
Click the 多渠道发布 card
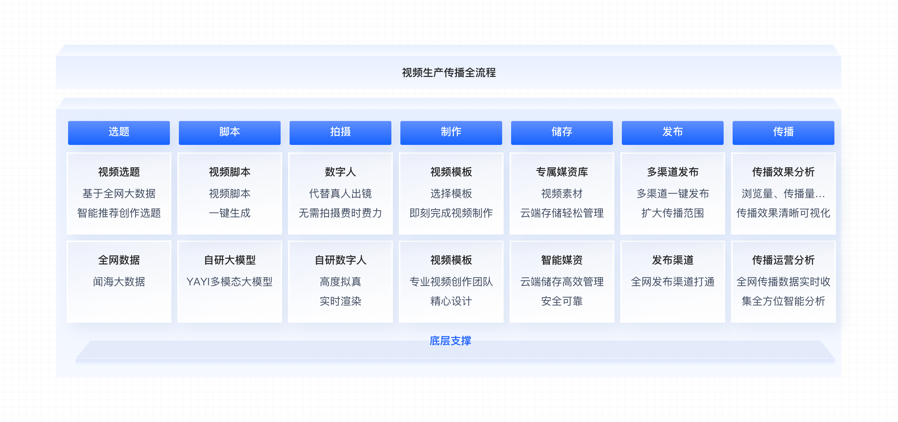(x=672, y=193)
